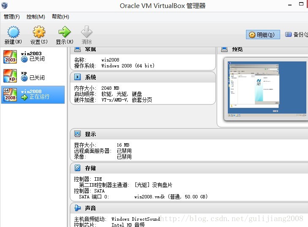Open the General section header 常规
Image resolution: width=308 pixels, height=227 pixels.
(90, 49)
